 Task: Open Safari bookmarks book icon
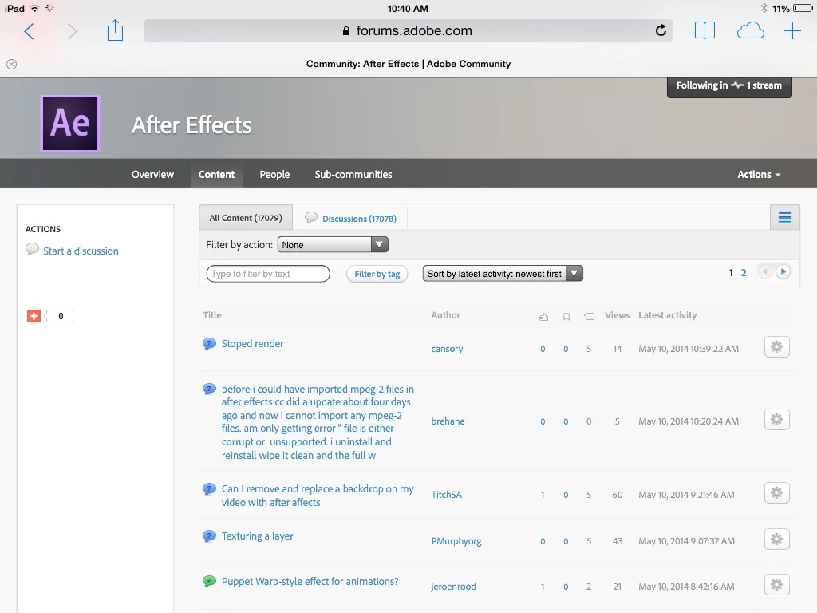705,31
